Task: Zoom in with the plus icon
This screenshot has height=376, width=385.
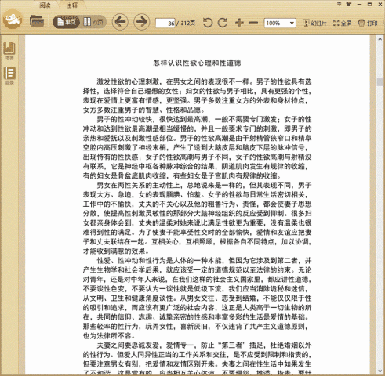Action: (239, 23)
